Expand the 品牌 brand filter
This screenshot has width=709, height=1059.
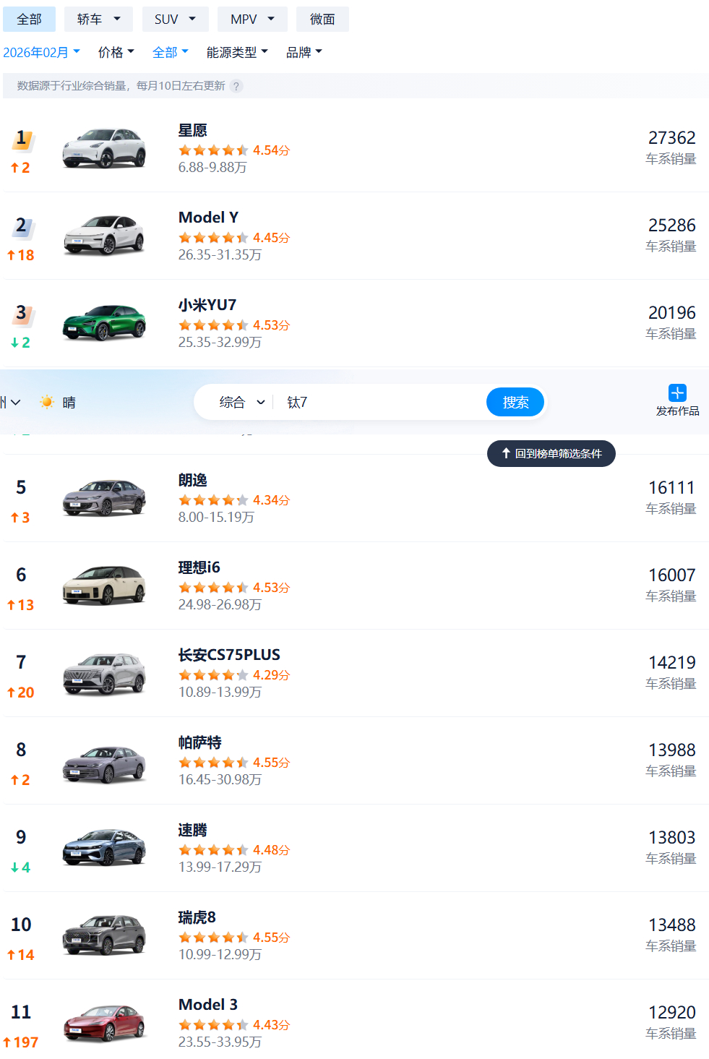(304, 52)
